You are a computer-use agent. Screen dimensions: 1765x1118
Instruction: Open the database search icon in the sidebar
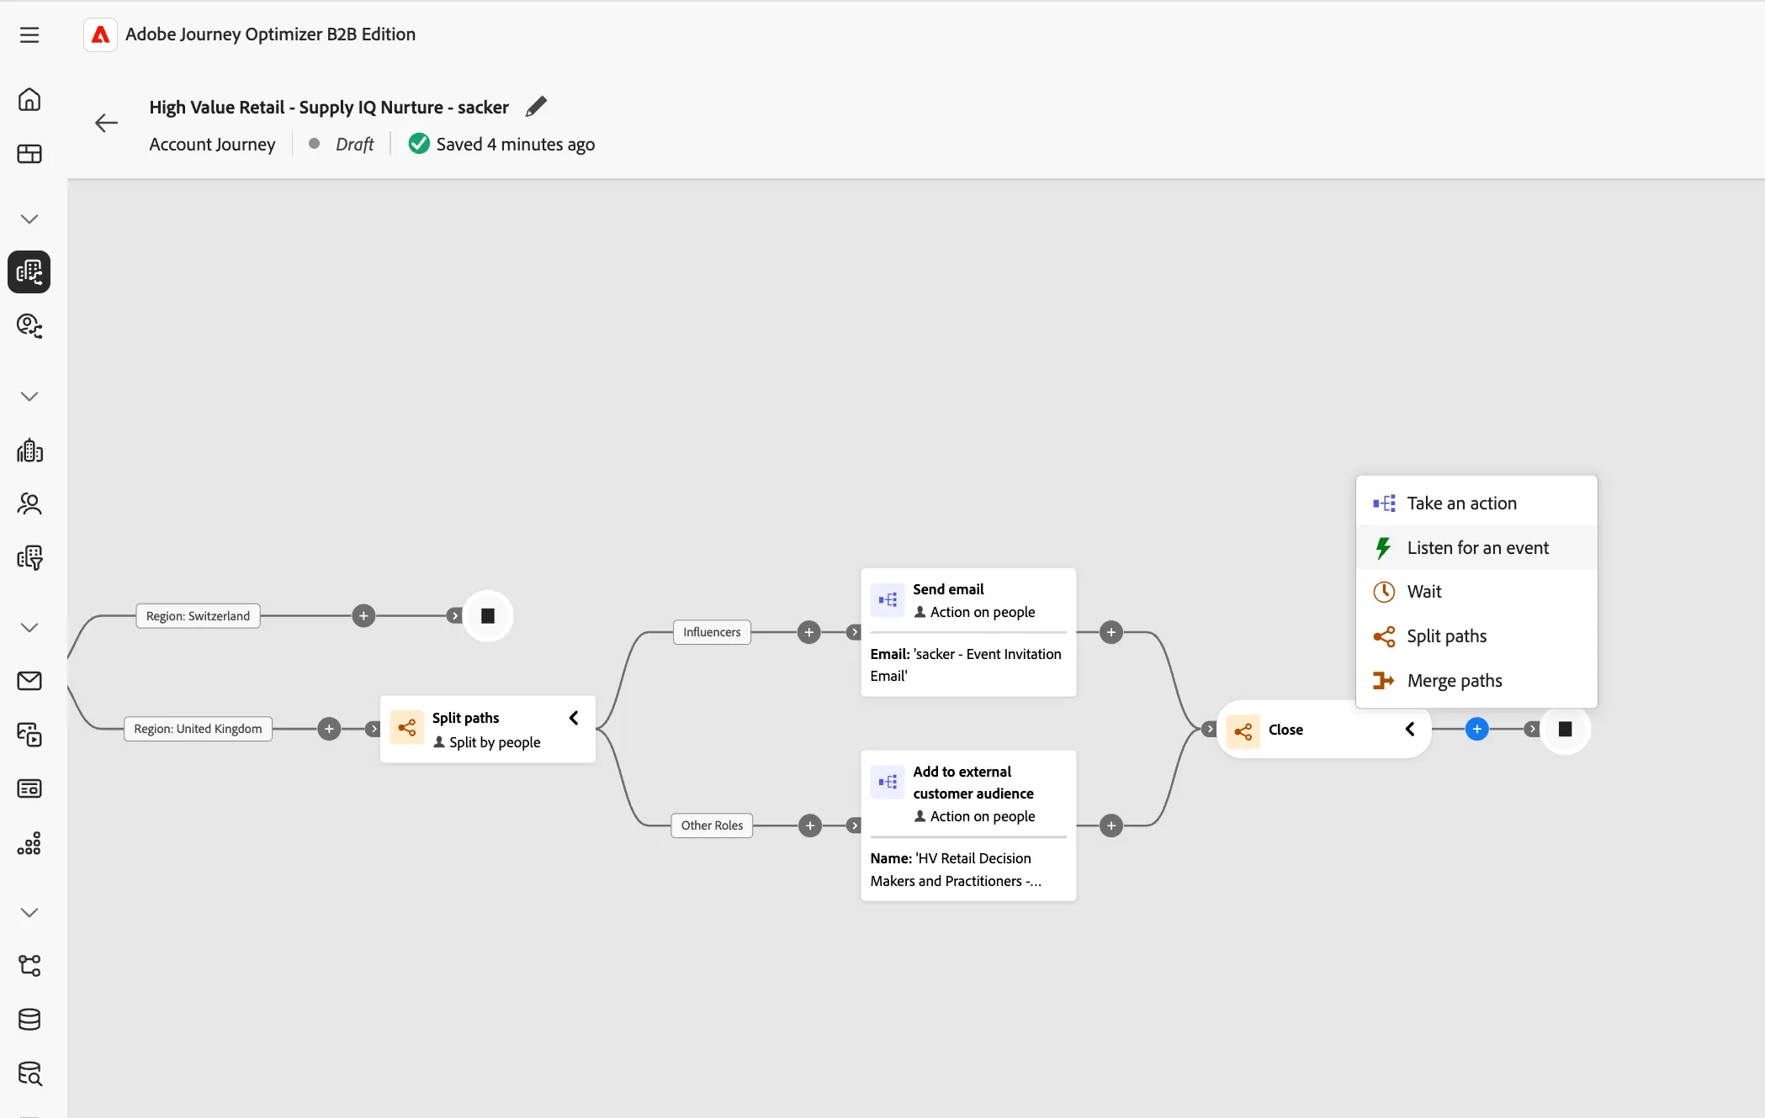click(29, 1073)
